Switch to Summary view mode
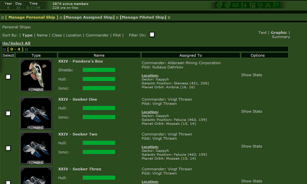 pyautogui.click(x=281, y=37)
